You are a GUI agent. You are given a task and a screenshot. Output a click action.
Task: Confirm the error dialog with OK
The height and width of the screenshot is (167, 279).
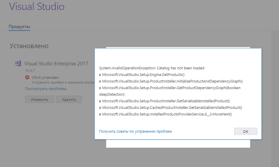(x=245, y=131)
